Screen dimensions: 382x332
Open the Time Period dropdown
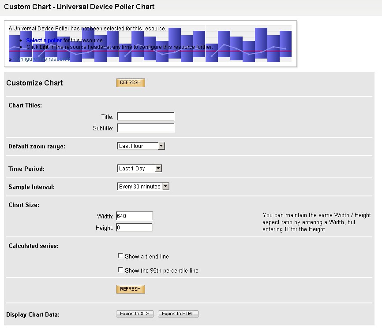point(139,168)
